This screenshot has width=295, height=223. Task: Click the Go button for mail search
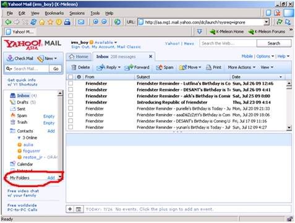[x=56, y=69]
